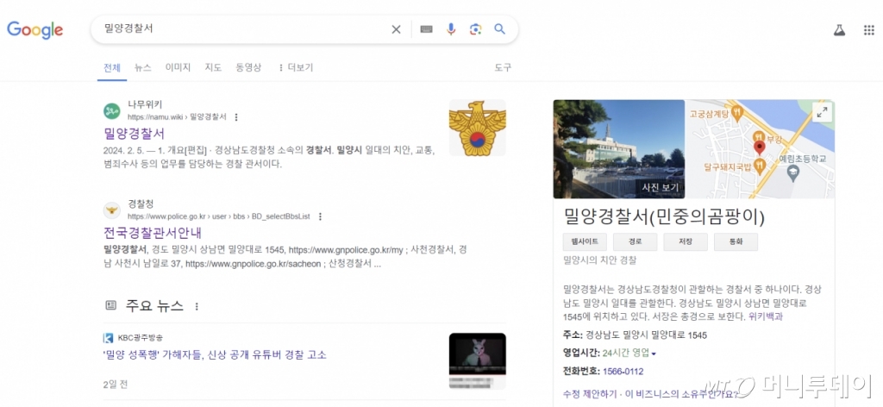This screenshot has width=883, height=407.
Task: Click the red location pin on map
Action: [759, 148]
